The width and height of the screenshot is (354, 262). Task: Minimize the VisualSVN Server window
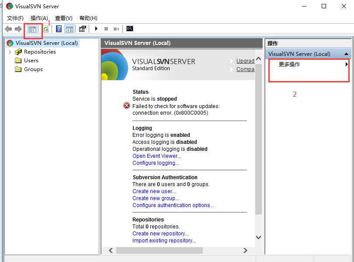304,6
